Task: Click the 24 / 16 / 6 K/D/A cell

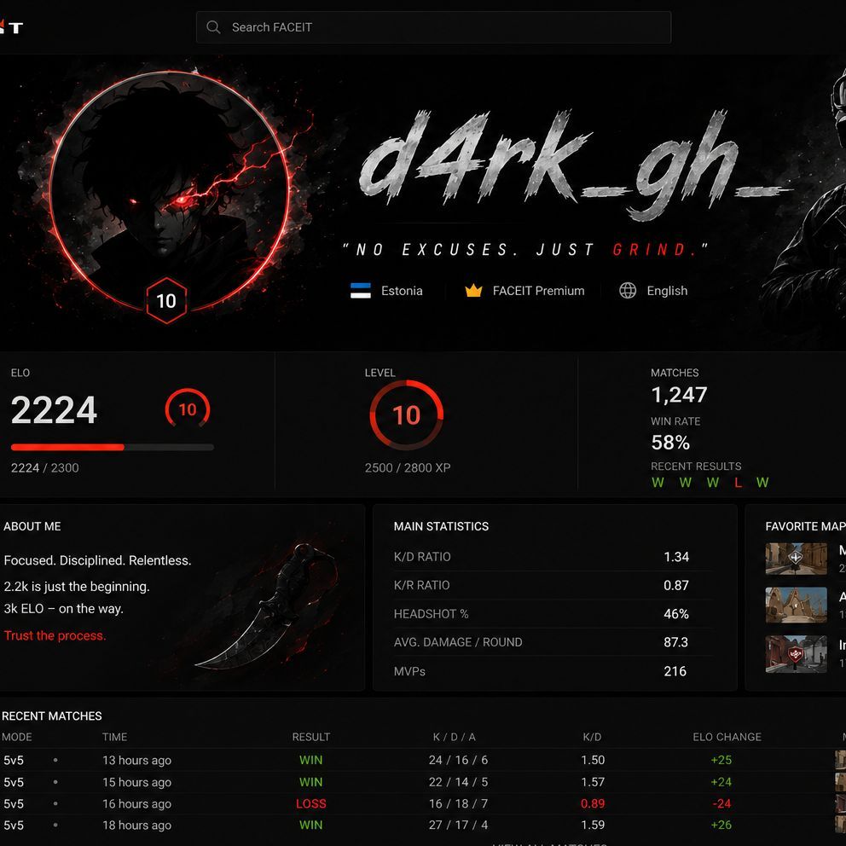Action: (458, 760)
